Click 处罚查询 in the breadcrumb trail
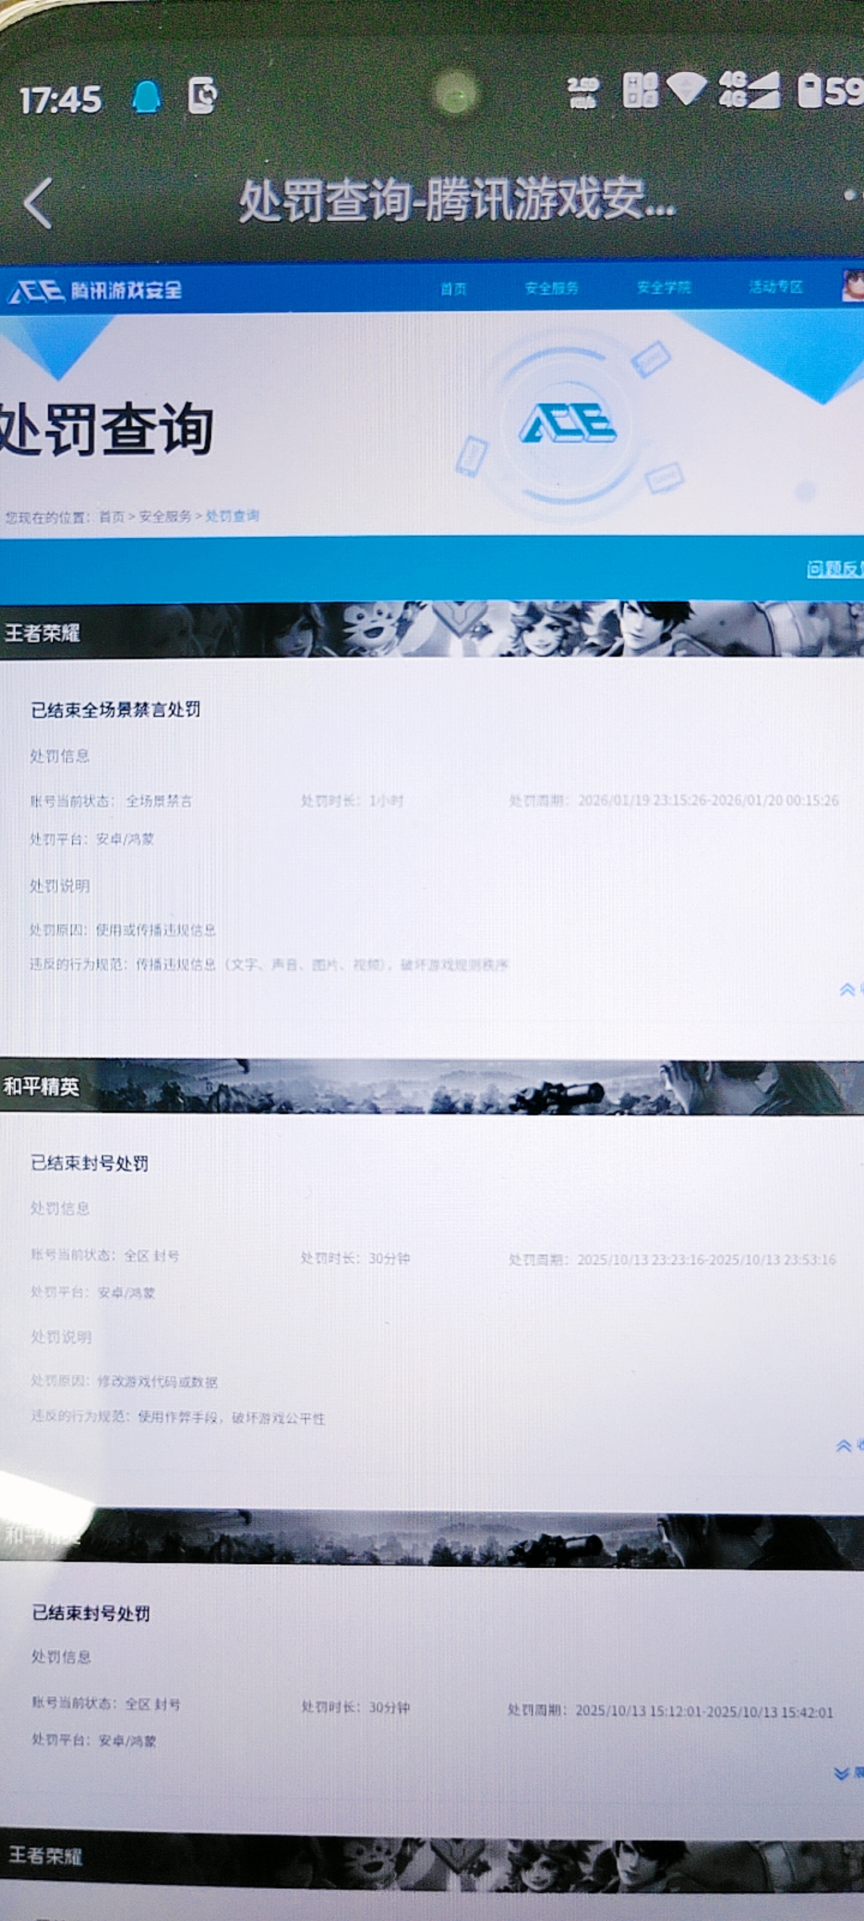Screen dimensions: 864x1921 (x=232, y=516)
